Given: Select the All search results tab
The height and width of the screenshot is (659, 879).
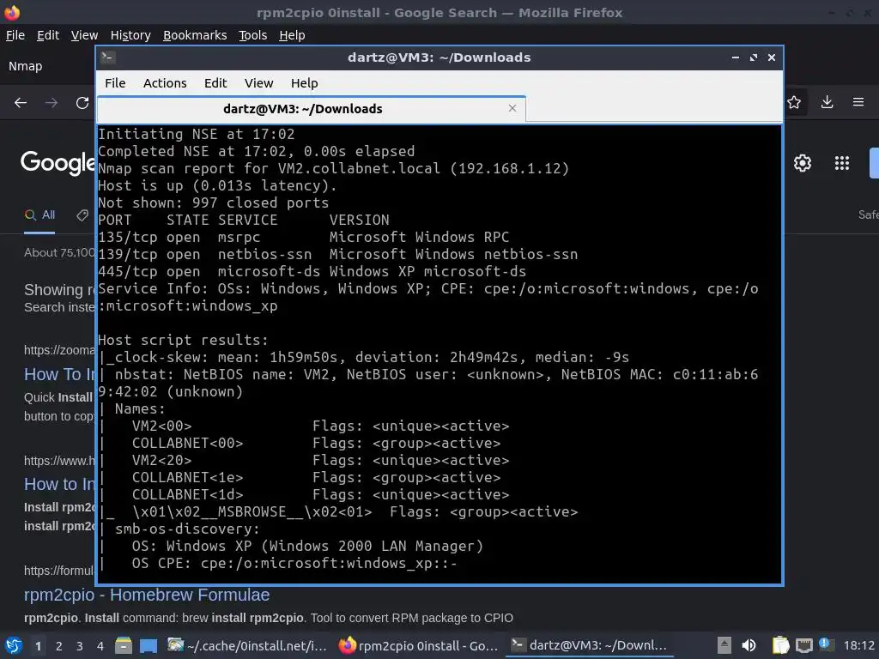Looking at the screenshot, I should tap(39, 215).
